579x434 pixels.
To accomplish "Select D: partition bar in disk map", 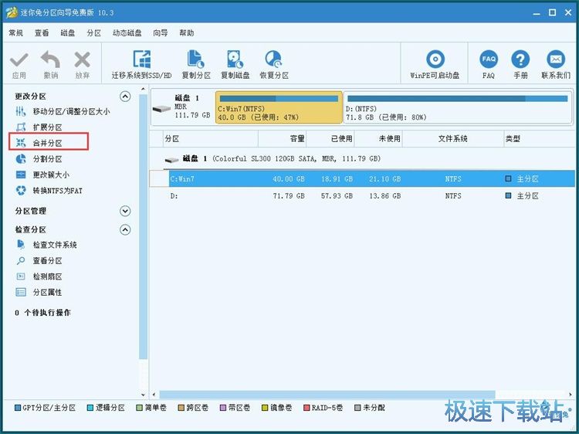I will coord(458,107).
